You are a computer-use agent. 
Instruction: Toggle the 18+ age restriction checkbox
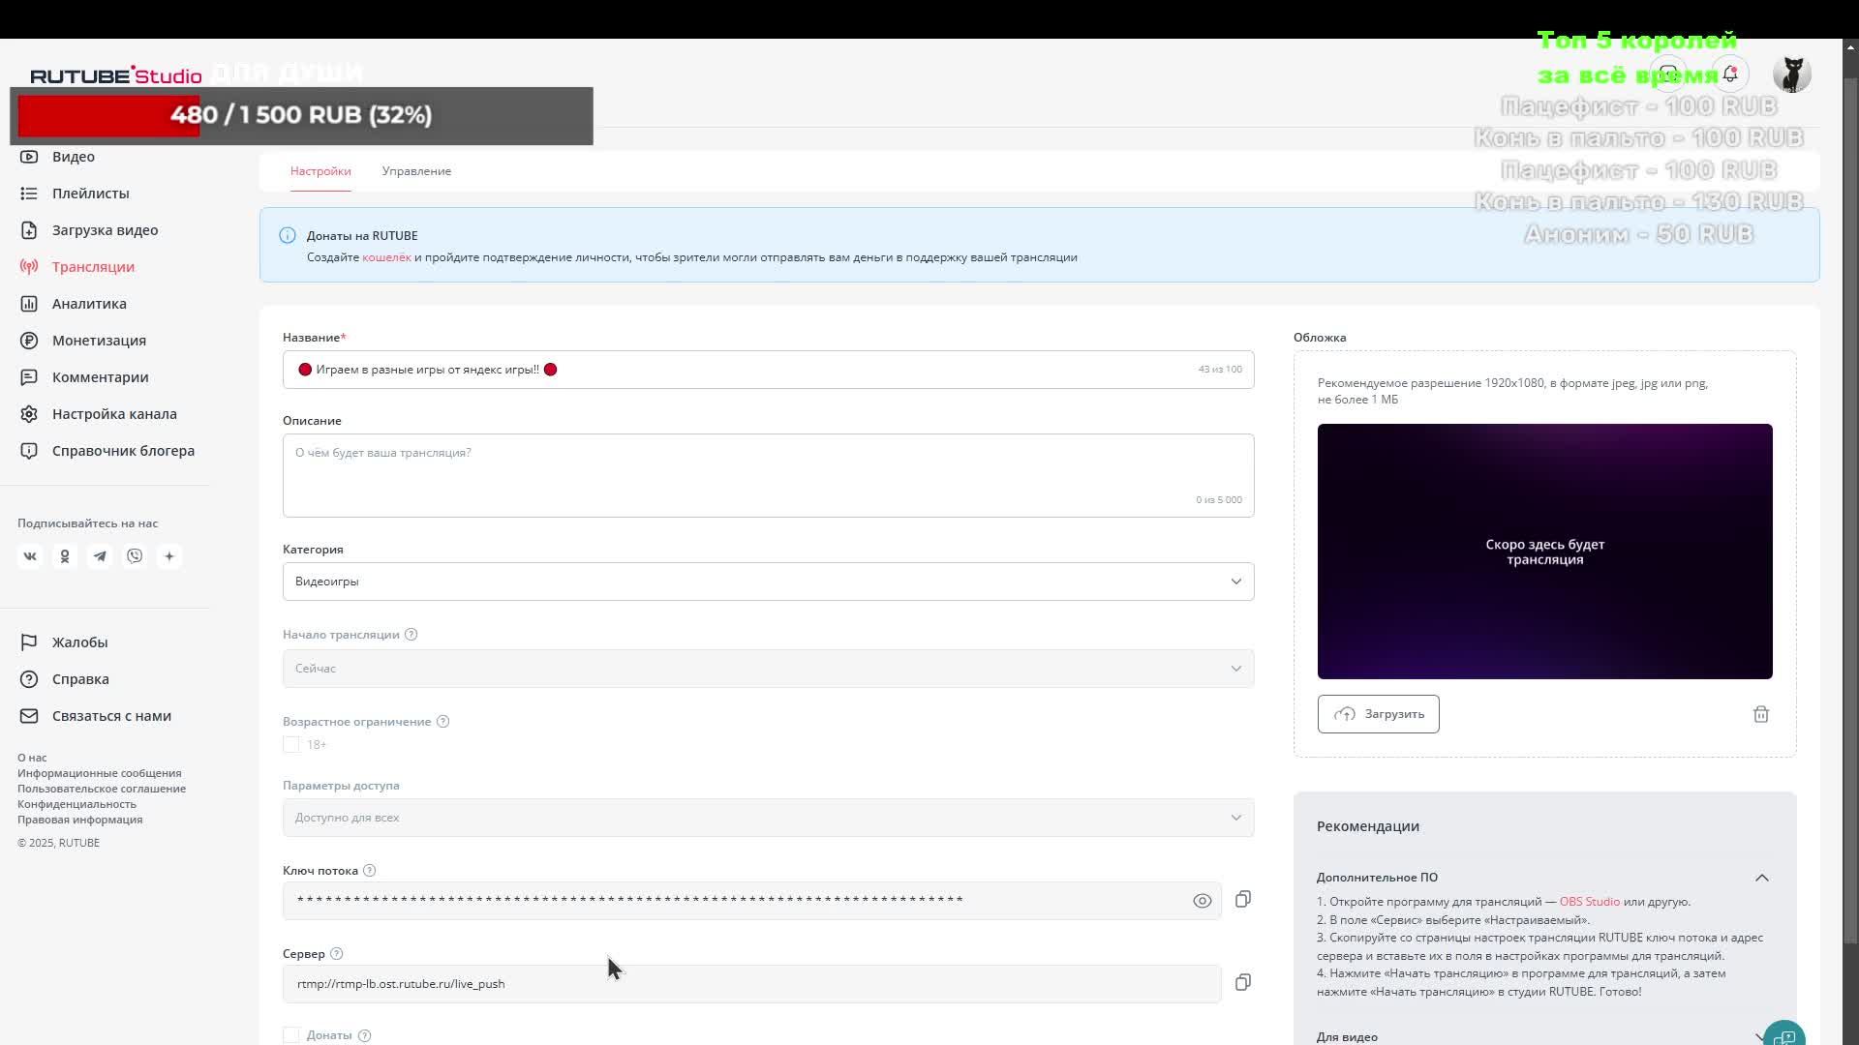point(291,745)
